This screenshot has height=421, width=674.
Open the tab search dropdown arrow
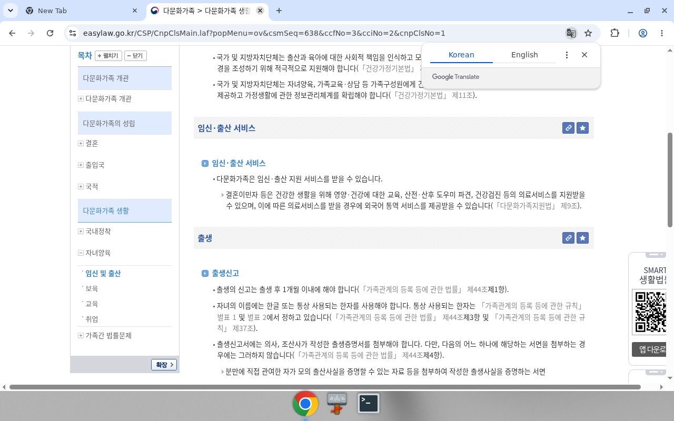point(11,11)
